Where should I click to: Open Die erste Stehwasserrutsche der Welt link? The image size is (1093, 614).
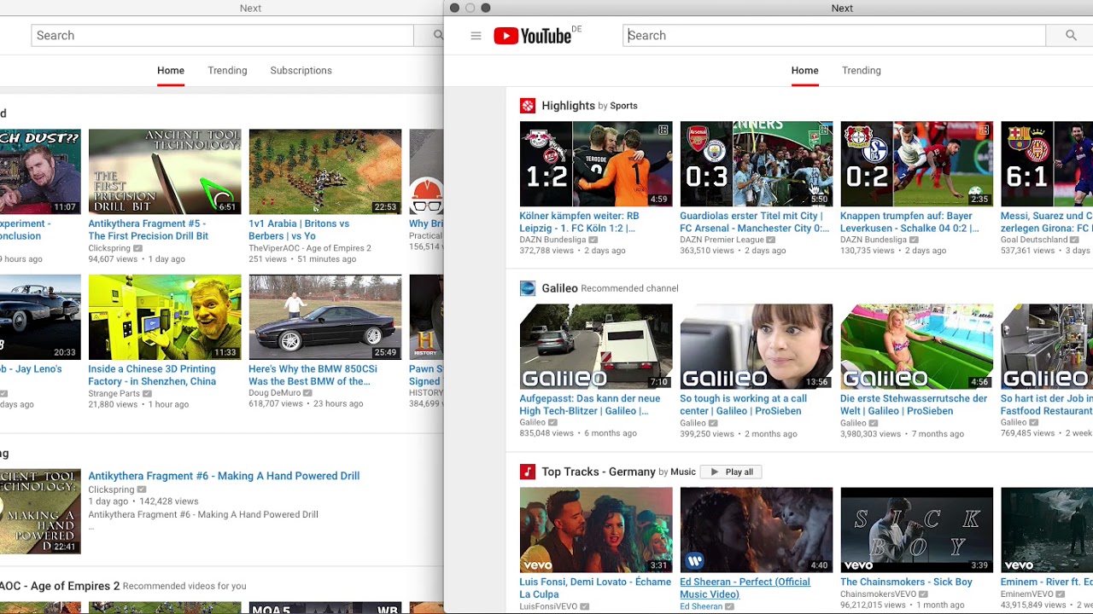tap(914, 404)
